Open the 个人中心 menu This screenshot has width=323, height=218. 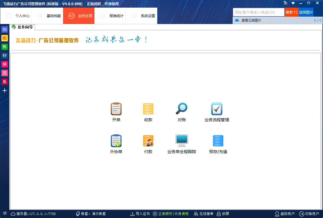(17, 16)
